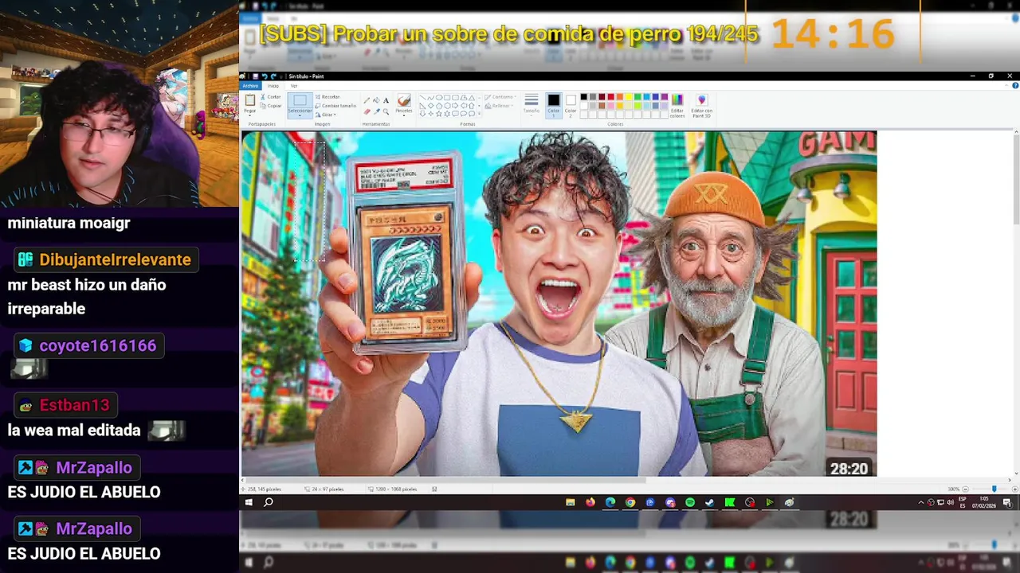Click the Pinceles brush icon

[x=404, y=100]
